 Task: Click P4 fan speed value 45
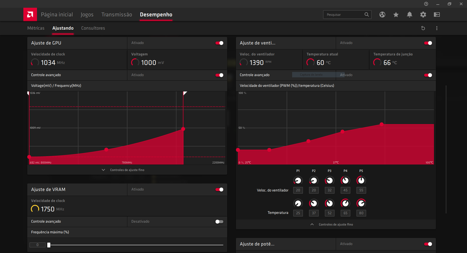tap(345, 190)
